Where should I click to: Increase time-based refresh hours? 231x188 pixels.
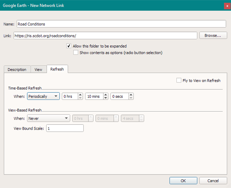coord(80,95)
